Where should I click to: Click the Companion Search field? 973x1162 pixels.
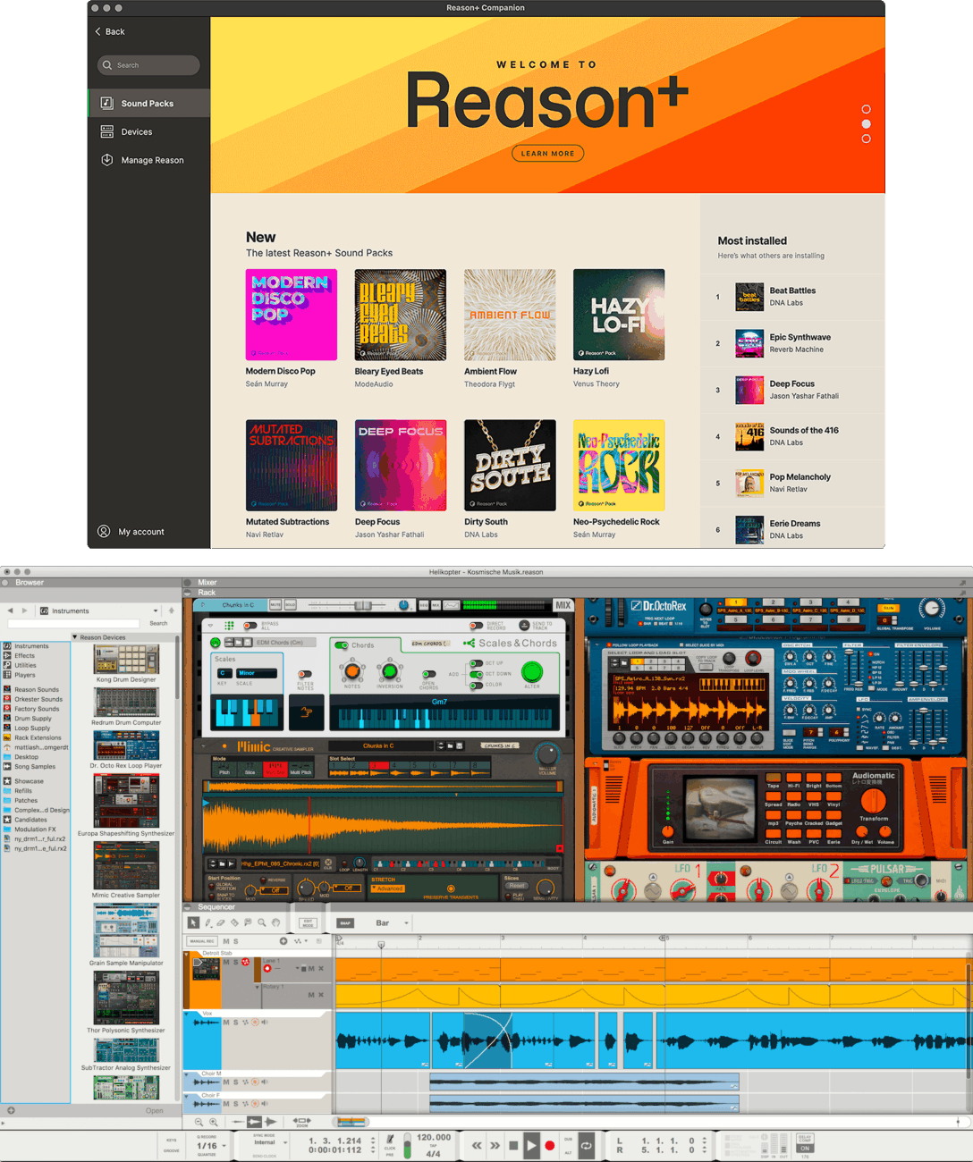[148, 65]
